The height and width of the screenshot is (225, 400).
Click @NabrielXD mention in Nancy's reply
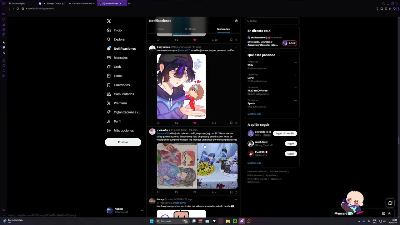coord(179,203)
